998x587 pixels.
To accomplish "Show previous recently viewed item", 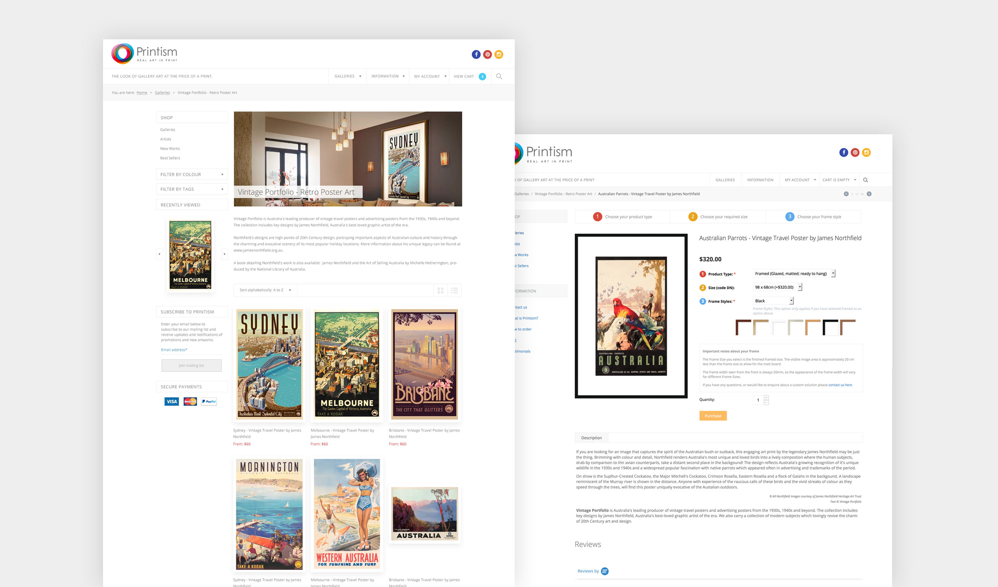I will click(x=159, y=254).
